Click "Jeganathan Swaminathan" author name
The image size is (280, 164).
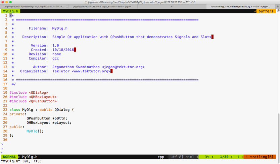click(76, 67)
